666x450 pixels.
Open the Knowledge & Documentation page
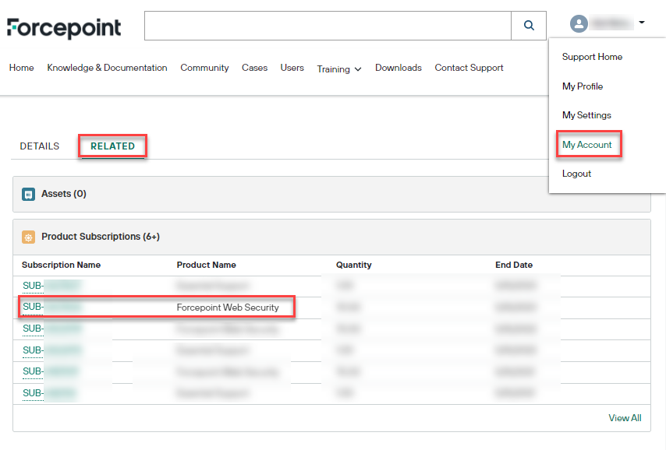[107, 68]
